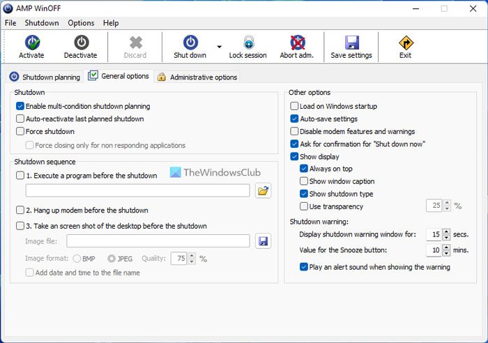Image resolution: width=488 pixels, height=343 pixels.
Task: Uncheck Enable multi-condition shutdown planning
Action: (x=20, y=106)
